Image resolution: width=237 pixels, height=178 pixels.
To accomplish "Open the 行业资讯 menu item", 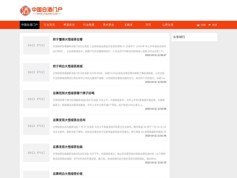I will coord(49,25).
